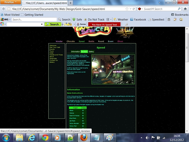Open Google Chrome from the taskbar
The image size is (189, 142).
pyautogui.click(x=45, y=138)
